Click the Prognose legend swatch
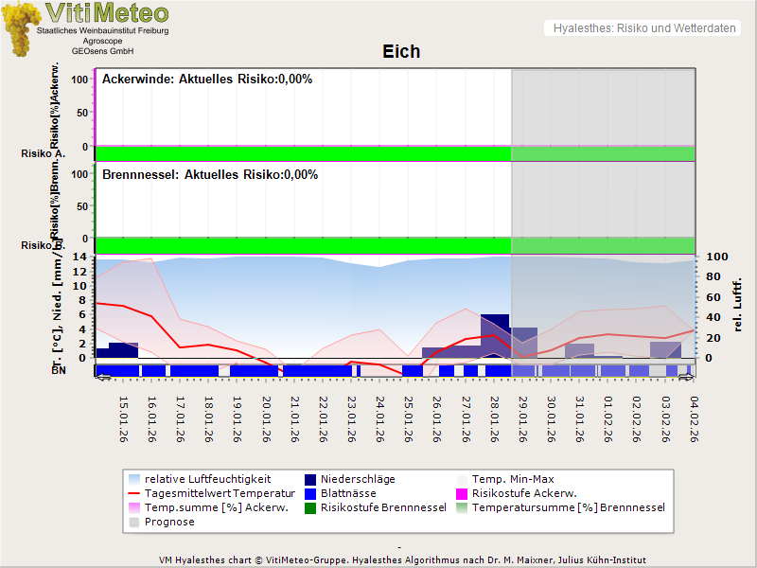 coord(133,522)
